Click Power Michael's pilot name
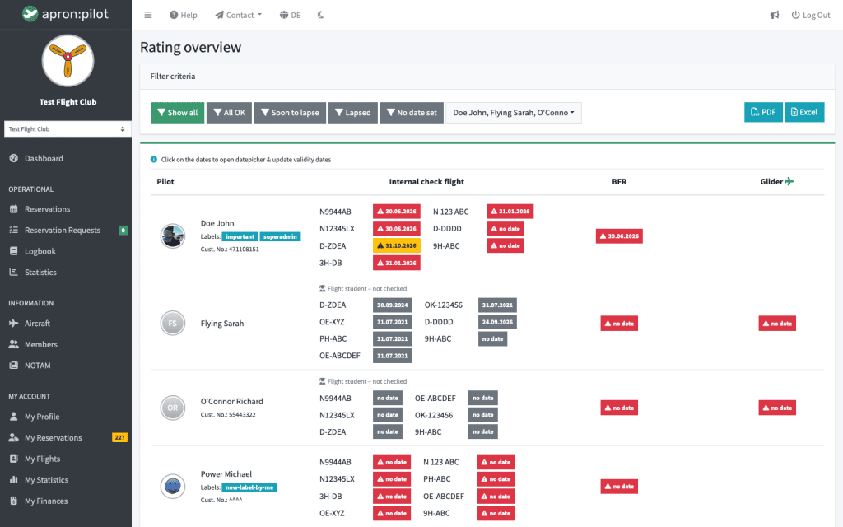Screen dimensions: 843x527 (x=226, y=474)
